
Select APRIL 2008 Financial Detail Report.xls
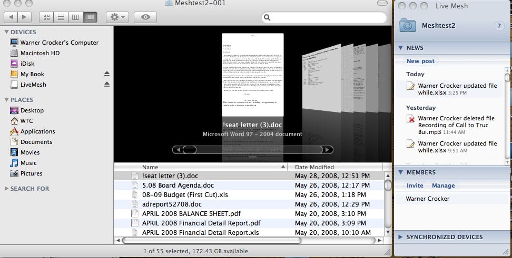point(249,233)
